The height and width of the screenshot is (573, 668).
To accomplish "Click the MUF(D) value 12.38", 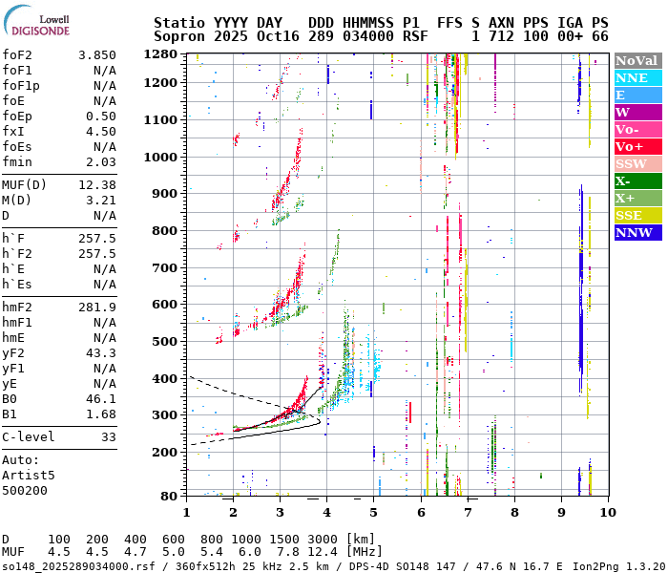I will pos(96,185).
